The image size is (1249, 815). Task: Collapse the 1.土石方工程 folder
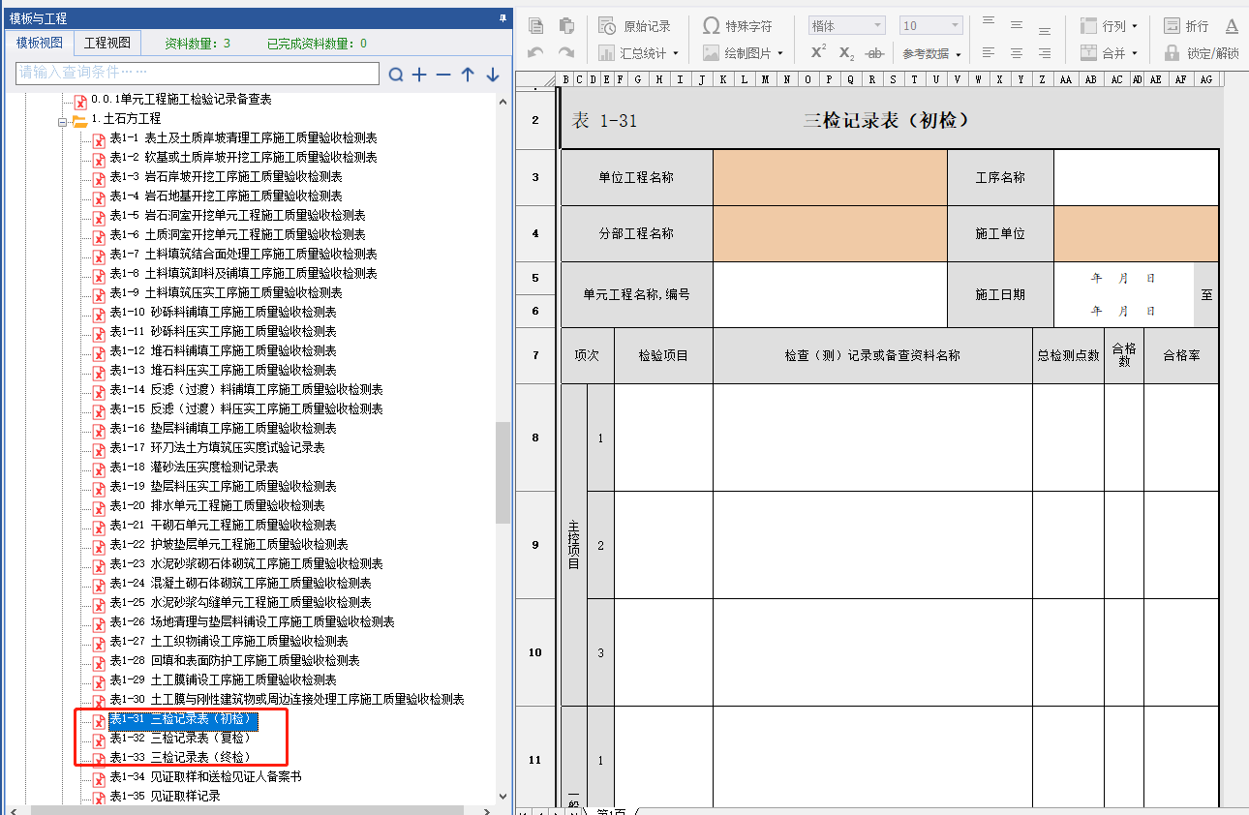(63, 121)
